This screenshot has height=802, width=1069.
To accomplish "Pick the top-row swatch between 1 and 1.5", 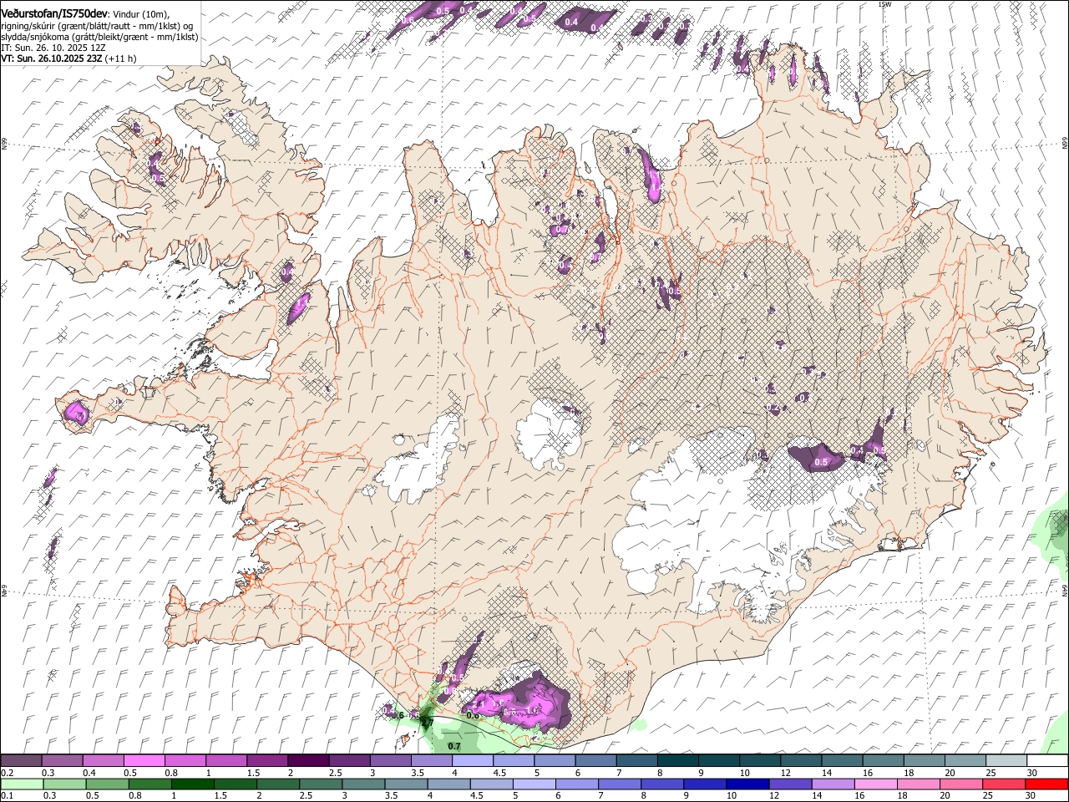I will click(x=225, y=761).
